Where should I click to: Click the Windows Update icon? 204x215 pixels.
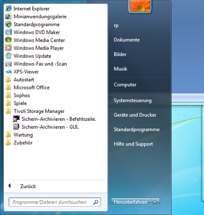[x=8, y=56]
